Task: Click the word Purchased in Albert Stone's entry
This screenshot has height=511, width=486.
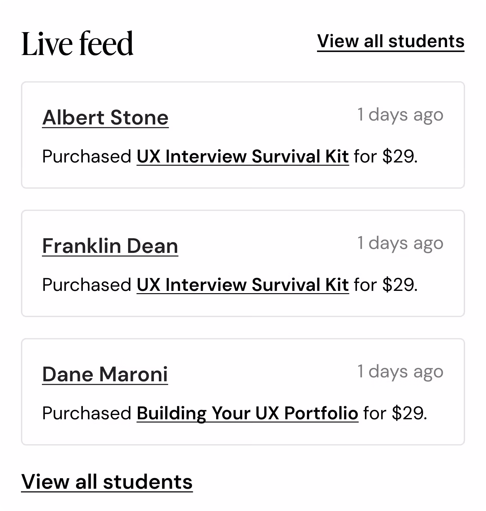Action: (86, 156)
